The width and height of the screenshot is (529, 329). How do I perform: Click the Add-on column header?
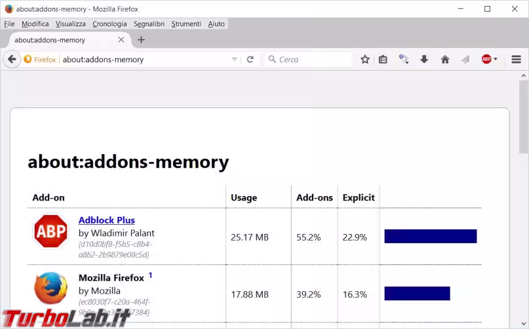tap(48, 197)
